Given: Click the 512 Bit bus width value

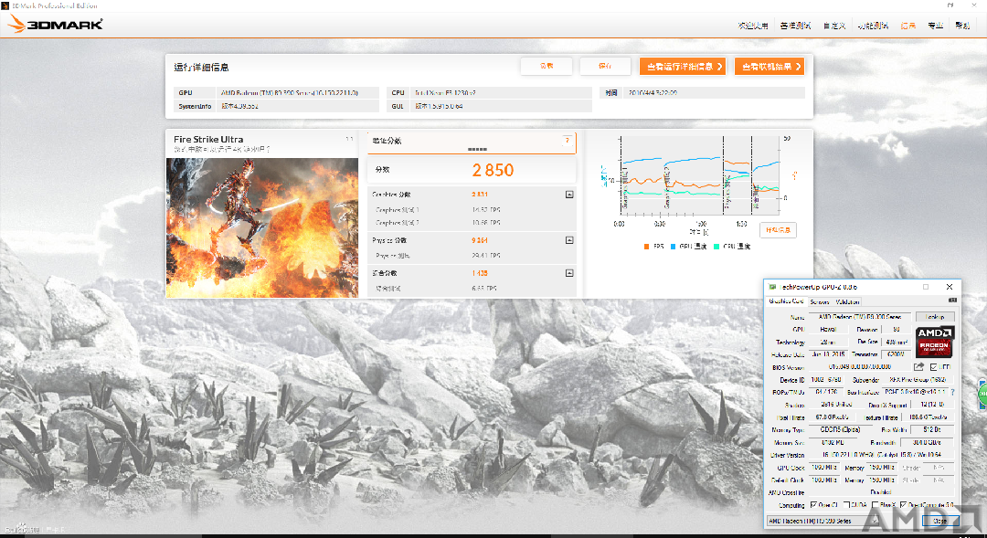Looking at the screenshot, I should point(932,430).
